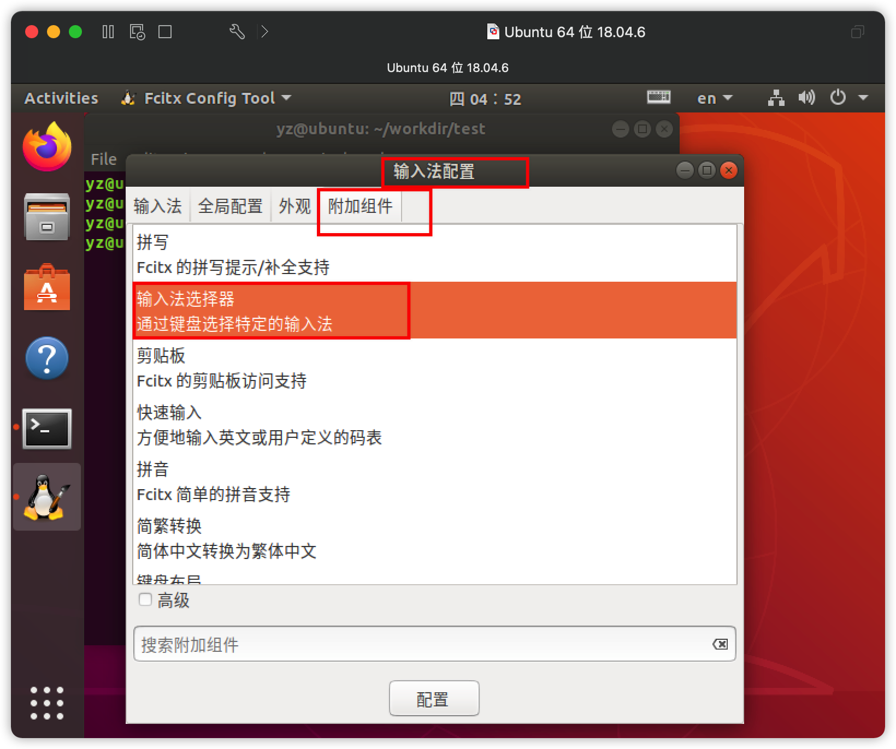Switch to the 全局配置 tab
Image resolution: width=896 pixels, height=749 pixels.
[230, 206]
